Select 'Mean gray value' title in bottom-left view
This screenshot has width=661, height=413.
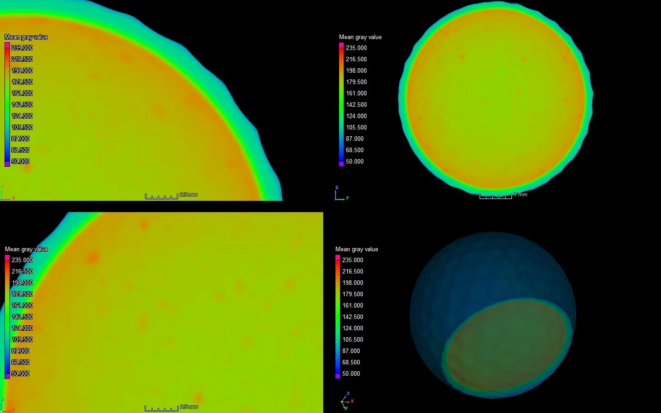click(x=26, y=249)
